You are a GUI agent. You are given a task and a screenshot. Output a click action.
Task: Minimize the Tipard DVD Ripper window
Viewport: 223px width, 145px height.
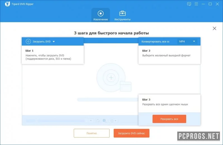click(x=203, y=4)
